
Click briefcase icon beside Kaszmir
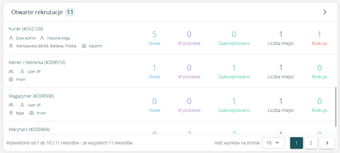[84, 46]
